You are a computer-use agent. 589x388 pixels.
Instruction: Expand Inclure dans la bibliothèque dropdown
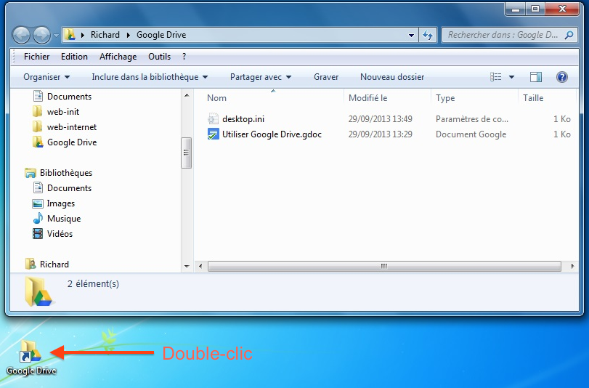coord(150,77)
